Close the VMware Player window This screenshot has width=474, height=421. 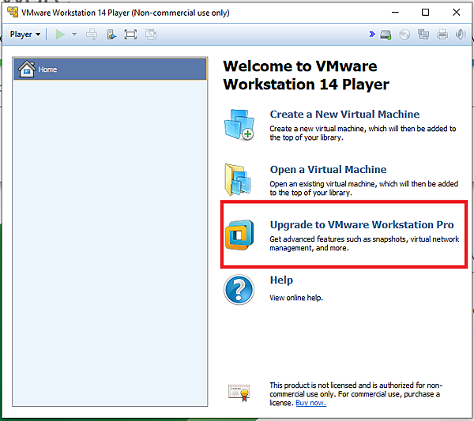point(456,13)
